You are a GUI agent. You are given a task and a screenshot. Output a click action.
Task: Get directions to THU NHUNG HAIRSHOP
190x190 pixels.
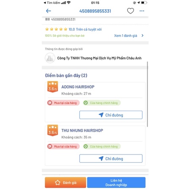(111, 159)
